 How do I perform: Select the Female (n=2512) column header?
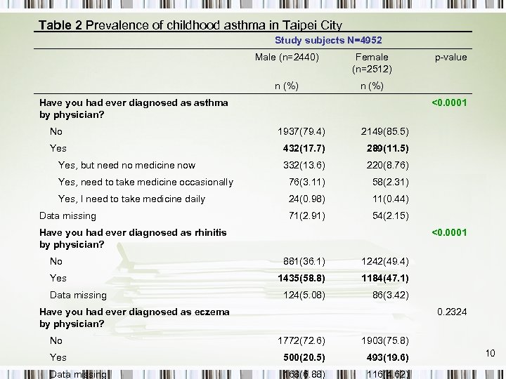point(372,63)
